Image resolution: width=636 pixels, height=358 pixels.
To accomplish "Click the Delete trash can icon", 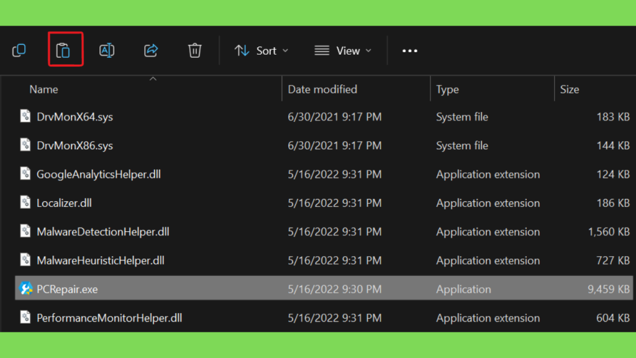I will click(195, 50).
